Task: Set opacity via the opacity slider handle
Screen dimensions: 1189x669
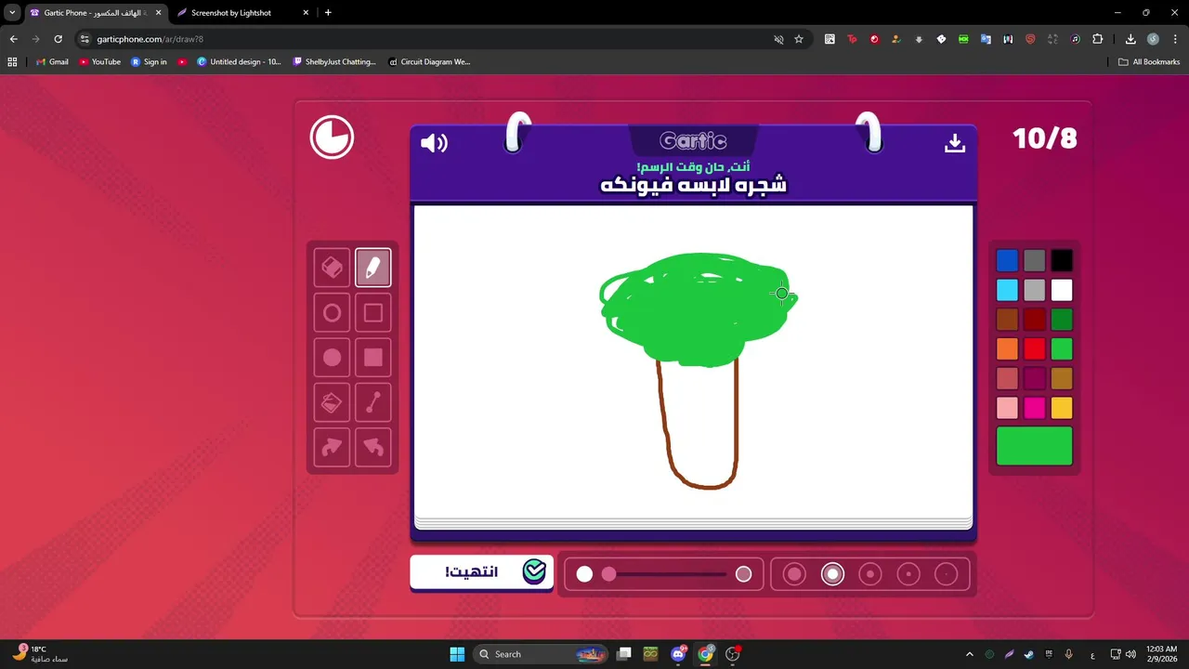Action: pyautogui.click(x=608, y=574)
